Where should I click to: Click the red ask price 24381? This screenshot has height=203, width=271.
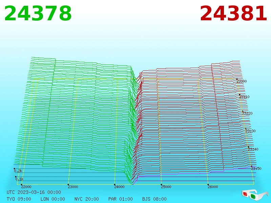(233, 14)
